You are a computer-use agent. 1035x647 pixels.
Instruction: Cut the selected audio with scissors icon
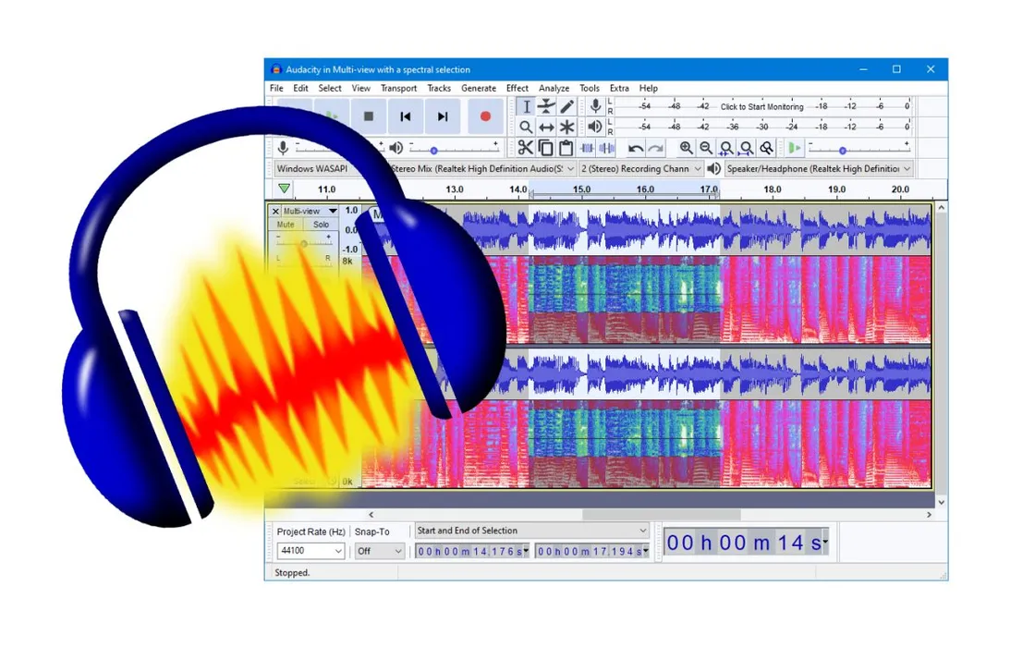pyautogui.click(x=526, y=148)
